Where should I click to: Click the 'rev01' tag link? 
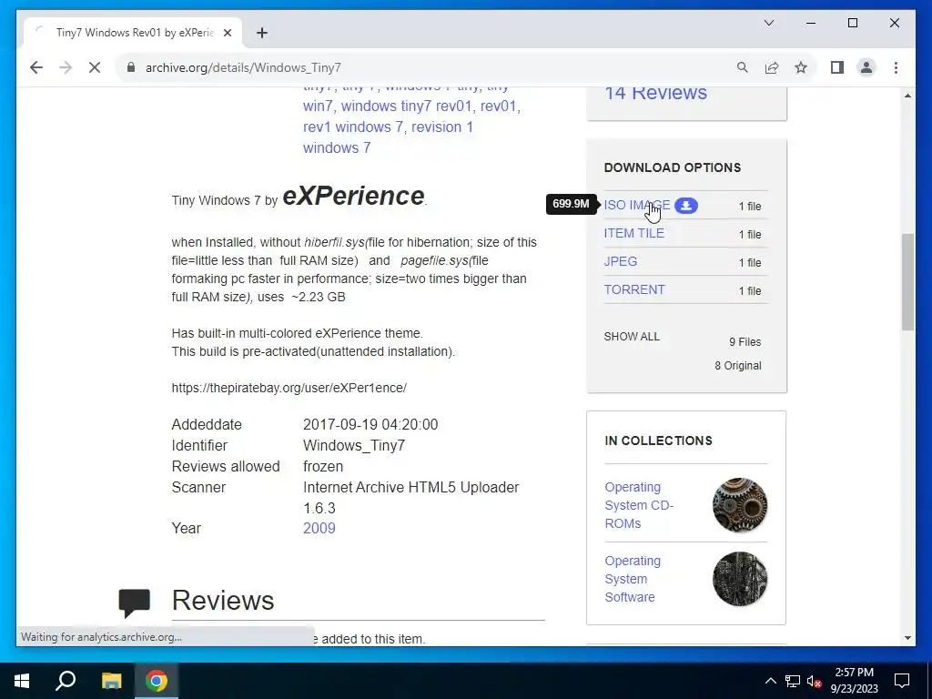[x=498, y=106]
